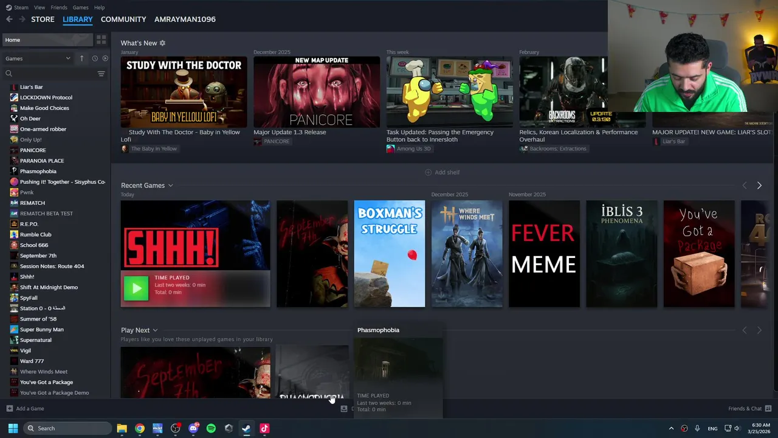The width and height of the screenshot is (778, 438).
Task: Select Where Winds Meet in sidebar list
Action: (44, 372)
